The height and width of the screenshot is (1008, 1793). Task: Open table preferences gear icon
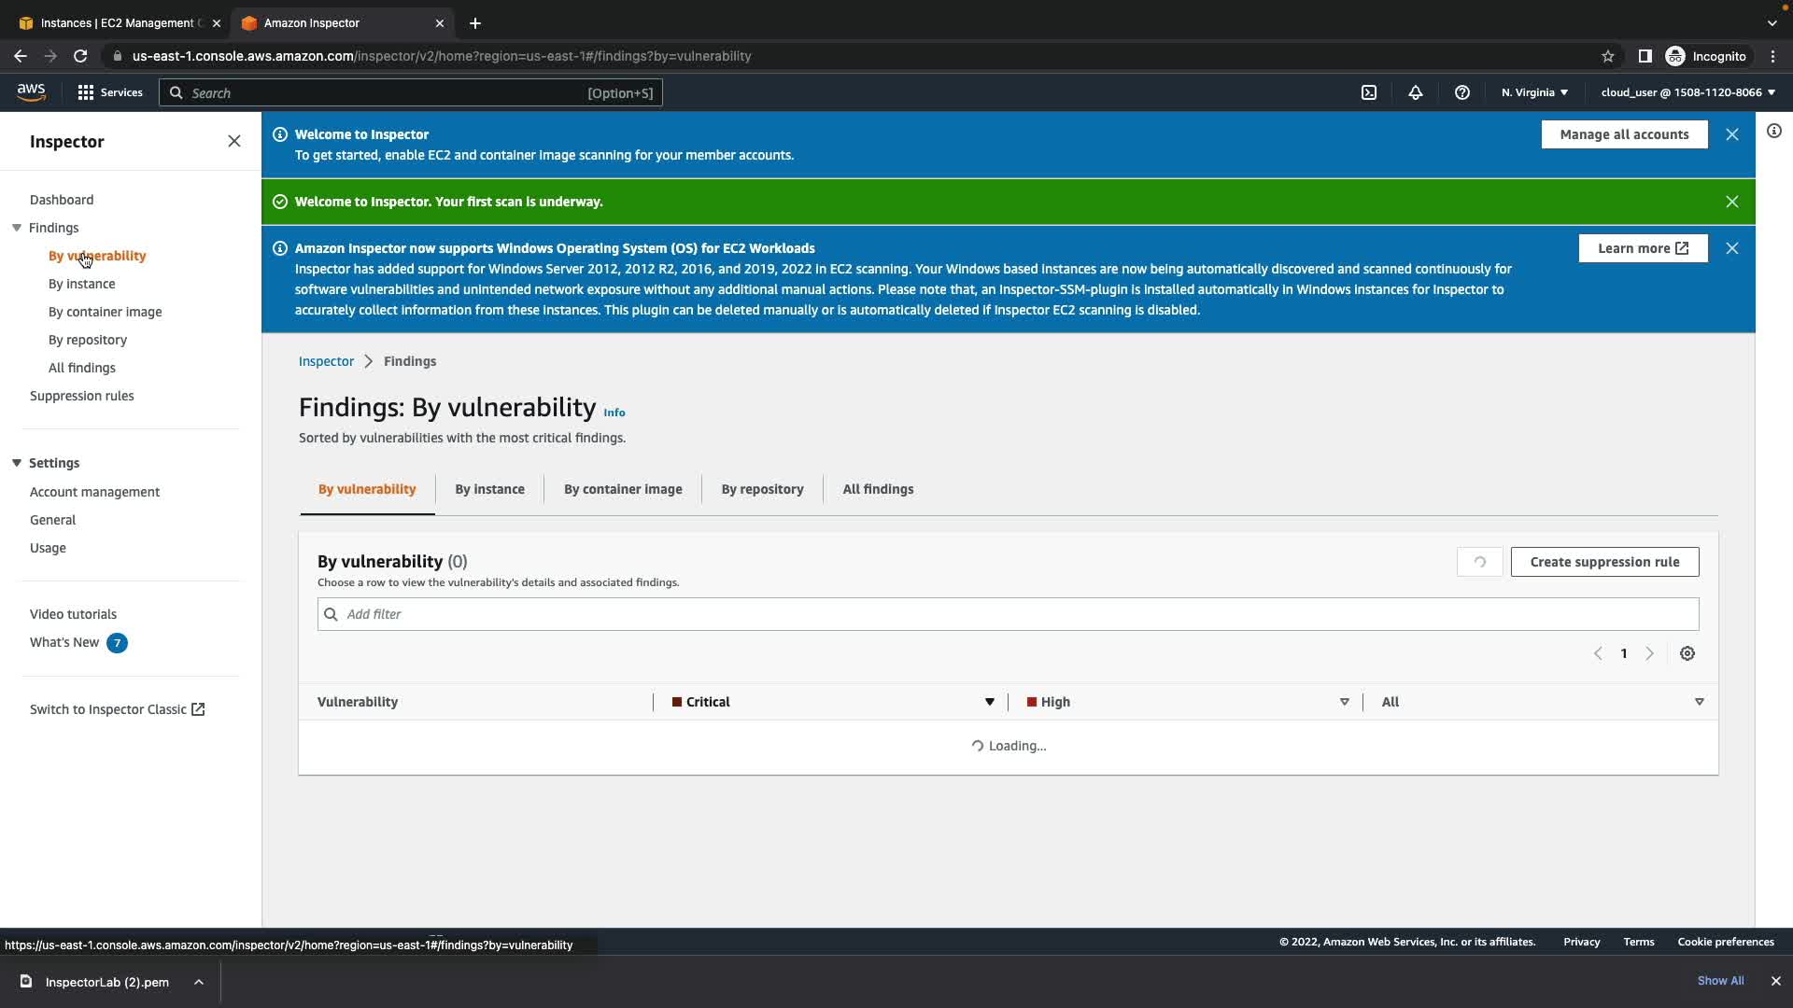pyautogui.click(x=1687, y=653)
